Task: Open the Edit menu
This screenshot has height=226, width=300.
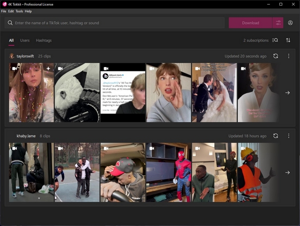Action: point(11,11)
